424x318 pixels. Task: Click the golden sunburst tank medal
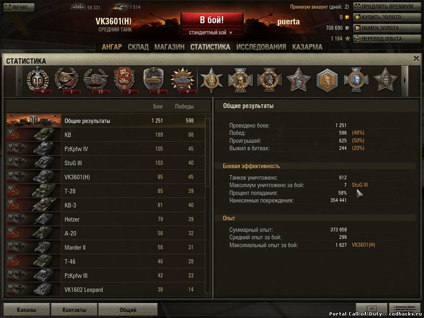183,79
